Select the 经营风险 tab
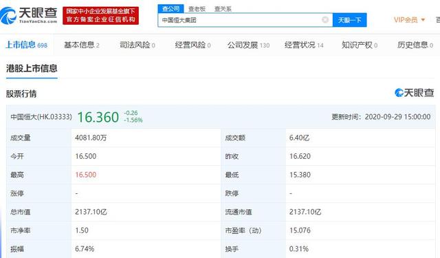Viewport: 440px width, 258px height. tap(192, 45)
